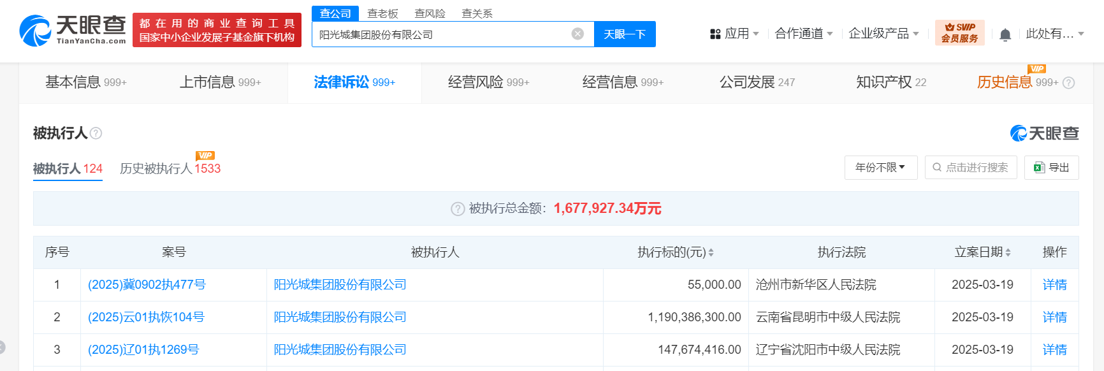The height and width of the screenshot is (371, 1104).
Task: Click help icon next to 被执行人 heading
Action: (x=96, y=133)
